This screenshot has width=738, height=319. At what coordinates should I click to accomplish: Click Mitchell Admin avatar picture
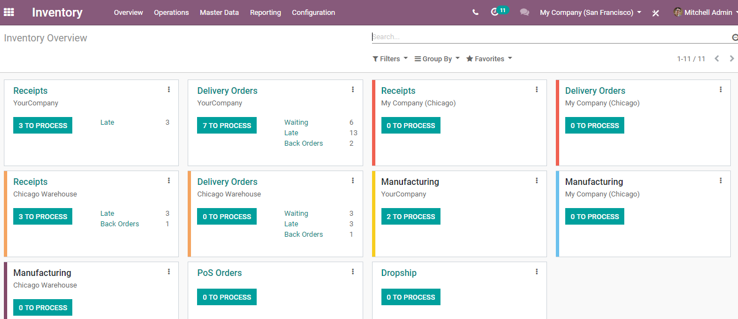coord(678,12)
